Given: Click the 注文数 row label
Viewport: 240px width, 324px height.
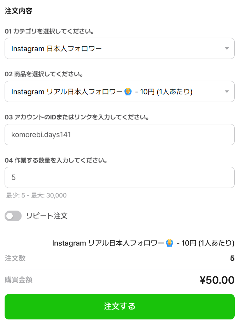Looking at the screenshot, I should [15, 258].
